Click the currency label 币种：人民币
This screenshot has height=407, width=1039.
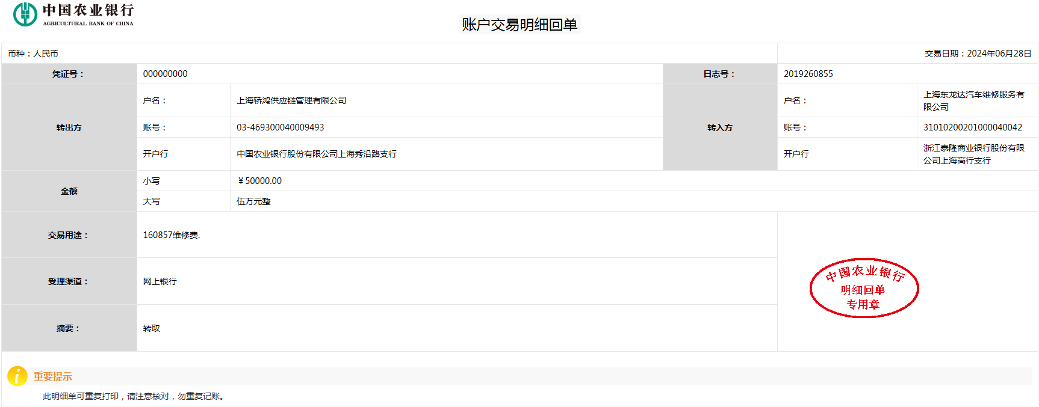[33, 54]
